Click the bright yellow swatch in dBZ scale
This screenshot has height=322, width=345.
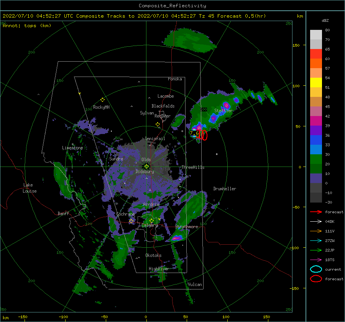[x=316, y=82]
